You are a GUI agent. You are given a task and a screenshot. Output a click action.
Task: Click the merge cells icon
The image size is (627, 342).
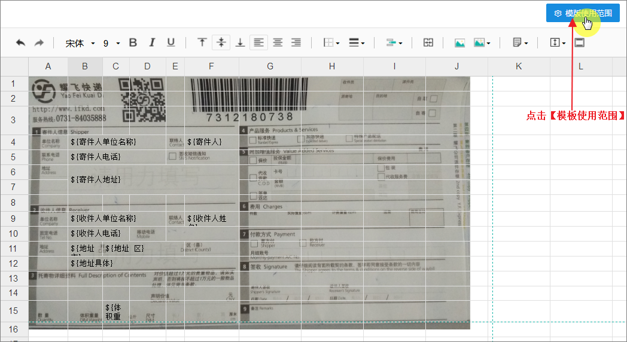(428, 42)
